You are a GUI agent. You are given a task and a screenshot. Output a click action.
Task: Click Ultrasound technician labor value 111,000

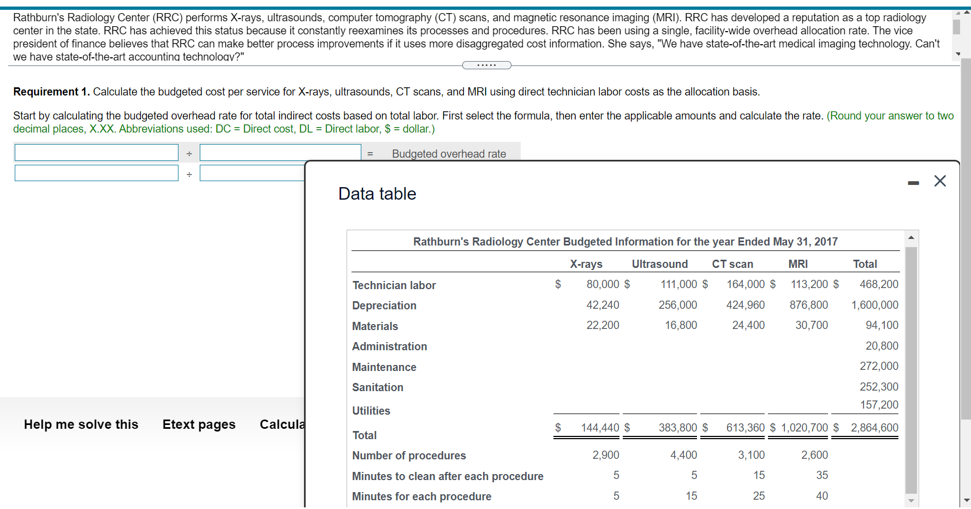click(678, 284)
